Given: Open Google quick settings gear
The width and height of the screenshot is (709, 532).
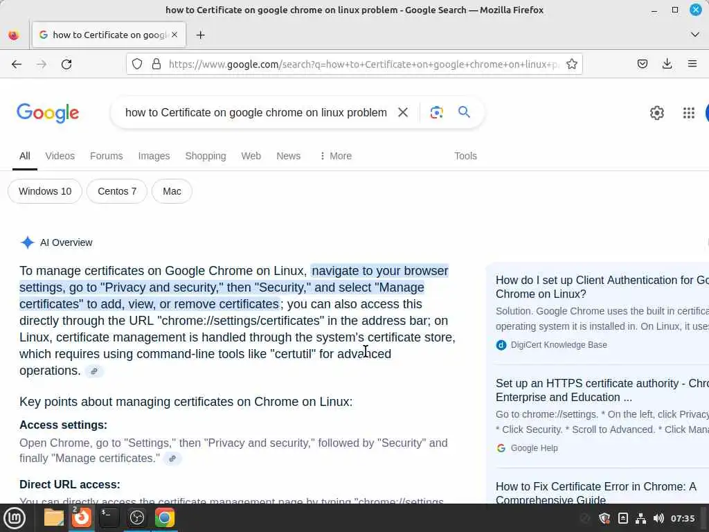Looking at the screenshot, I should click(656, 113).
